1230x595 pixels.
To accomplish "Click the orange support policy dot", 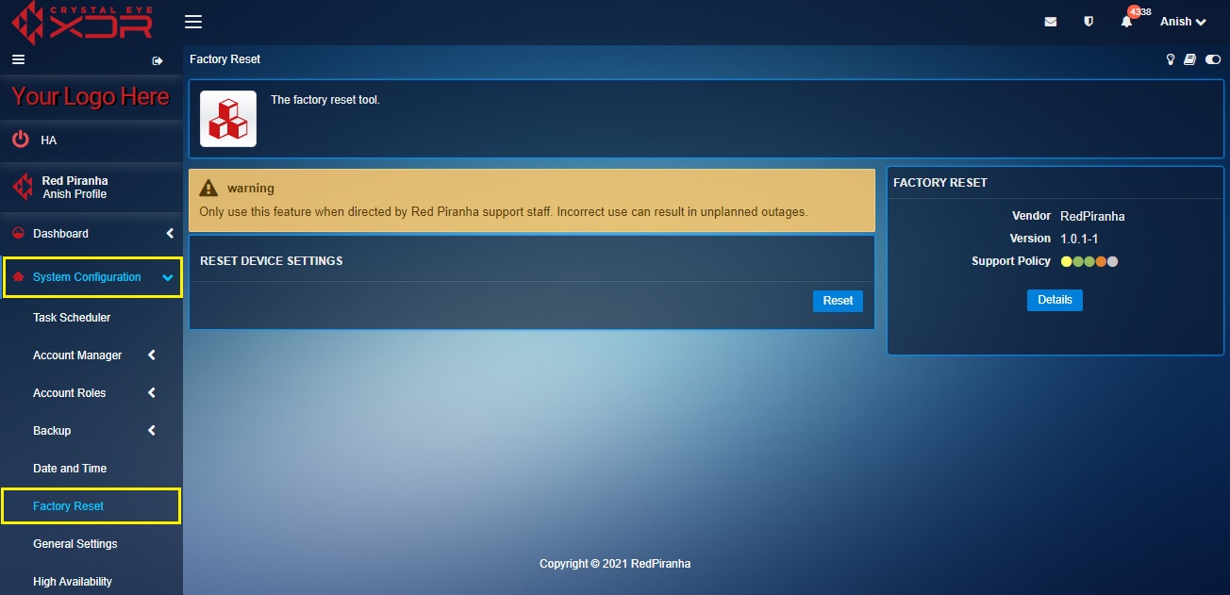I will 1101,261.
